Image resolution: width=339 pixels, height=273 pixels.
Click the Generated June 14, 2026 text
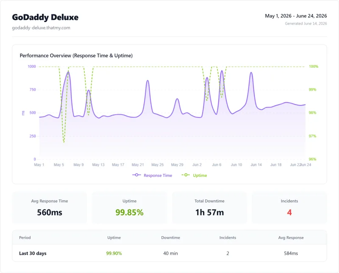coord(306,24)
